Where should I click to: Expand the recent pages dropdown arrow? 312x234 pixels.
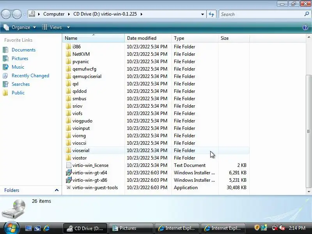pos(25,14)
